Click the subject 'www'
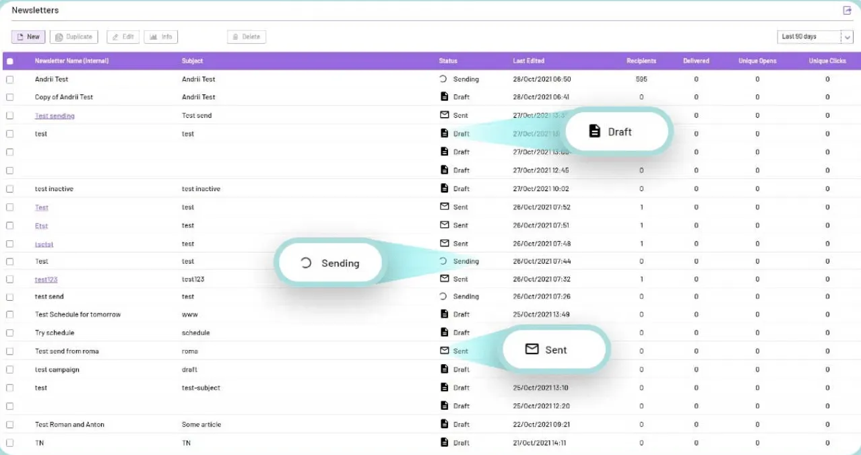This screenshot has height=455, width=861. point(189,314)
